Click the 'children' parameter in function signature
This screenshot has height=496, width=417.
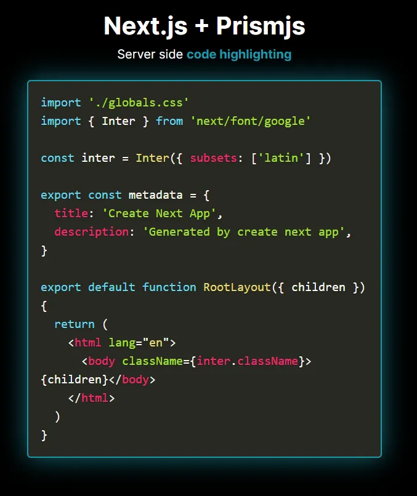(x=318, y=287)
